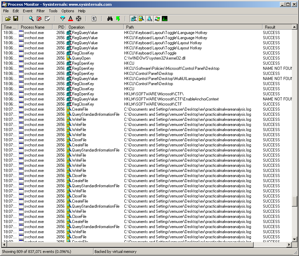Viewport: 299px width, 256px height.
Task: Click the Process Name column header
Action: point(35,27)
